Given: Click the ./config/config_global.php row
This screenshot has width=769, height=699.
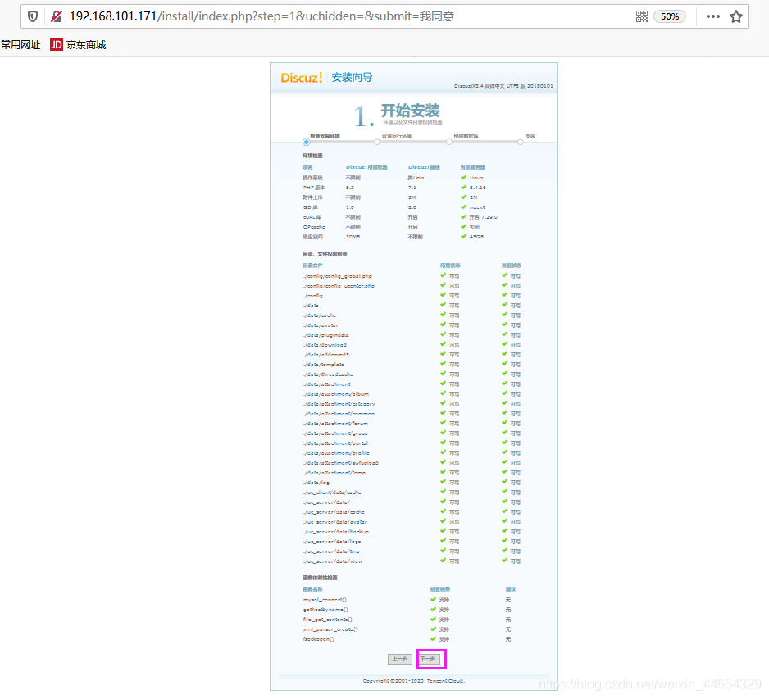Looking at the screenshot, I should click(x=412, y=276).
